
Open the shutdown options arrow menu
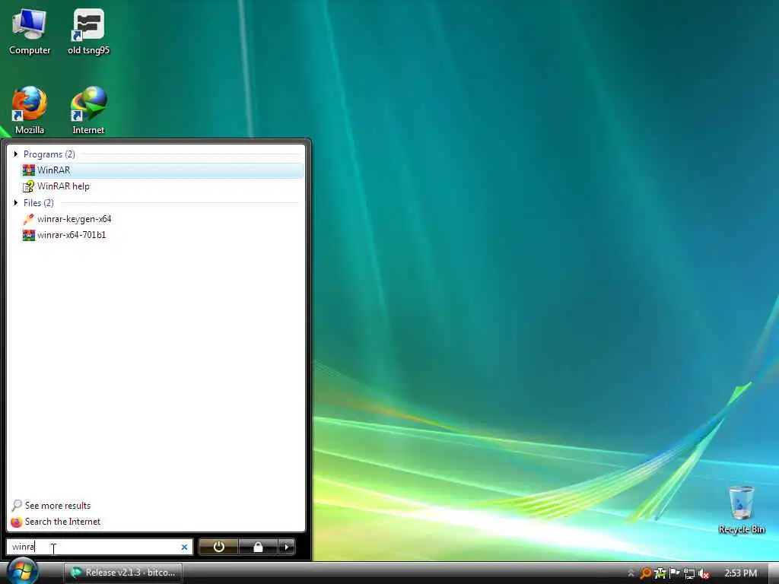coord(287,547)
